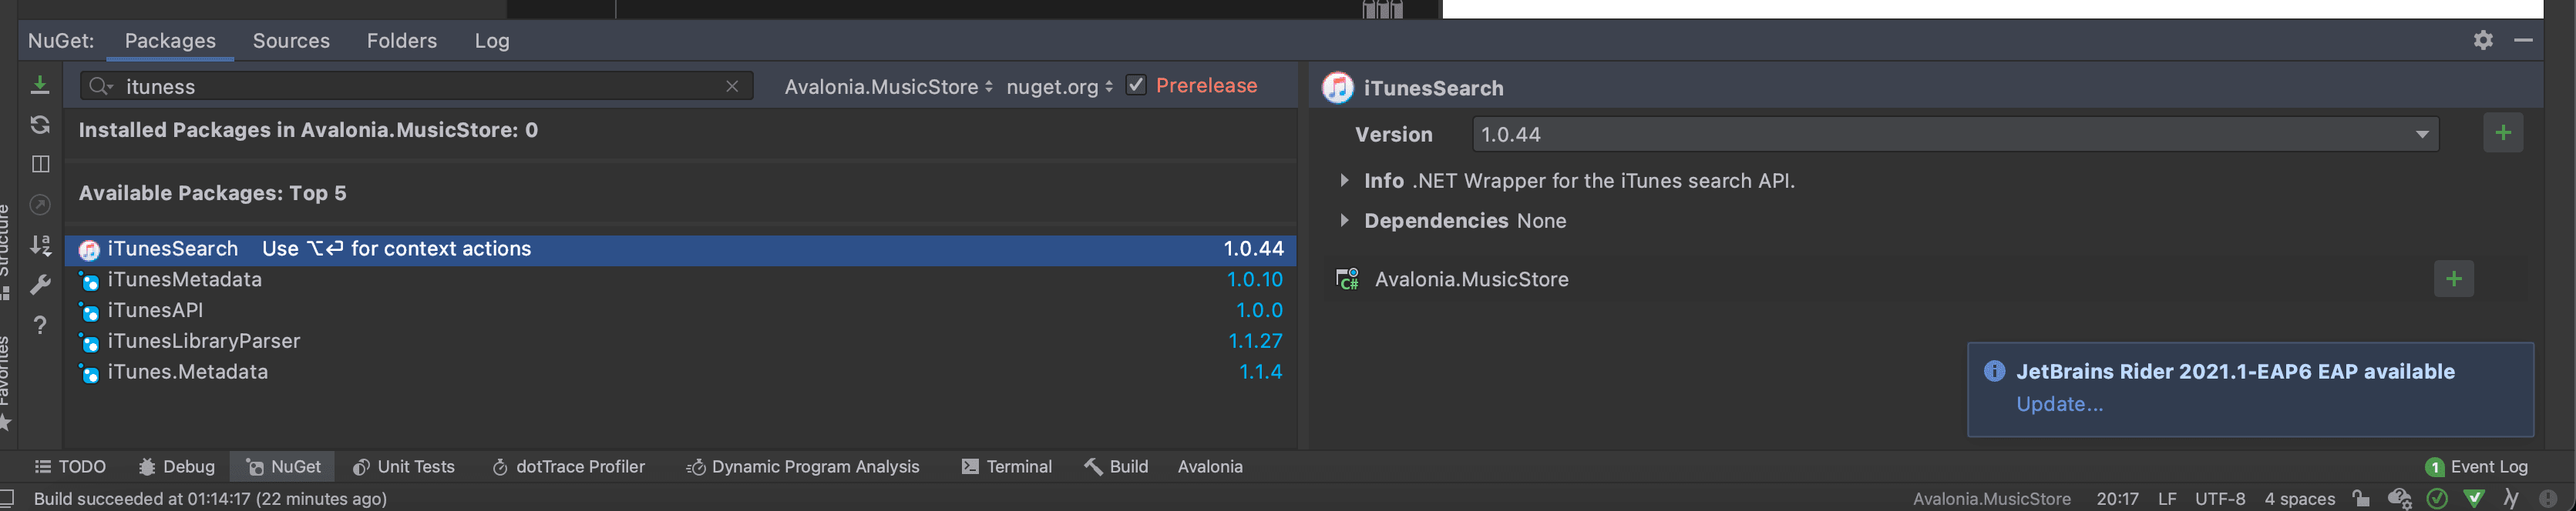Select iTunesLibraryParser package in list

(x=204, y=342)
